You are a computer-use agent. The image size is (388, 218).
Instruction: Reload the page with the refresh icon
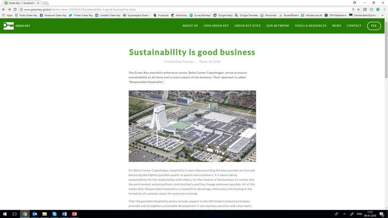(x=15, y=9)
